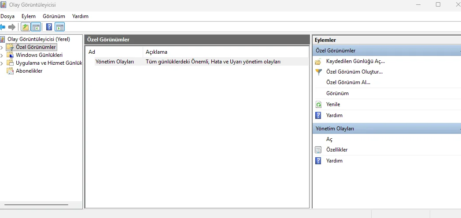461x218 pixels.
Task: Click the Up one level folder icon
Action: 26,27
